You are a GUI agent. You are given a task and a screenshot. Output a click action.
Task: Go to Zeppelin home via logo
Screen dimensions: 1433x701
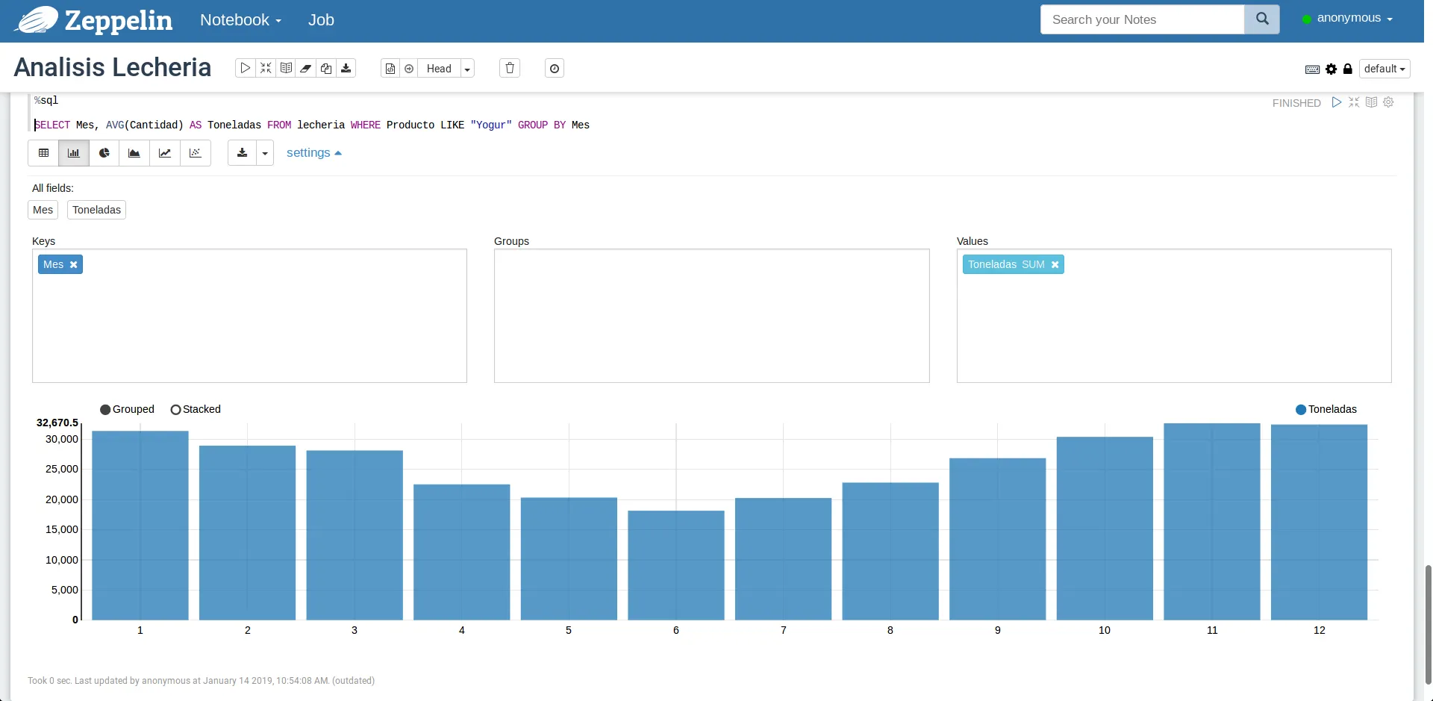tap(95, 20)
